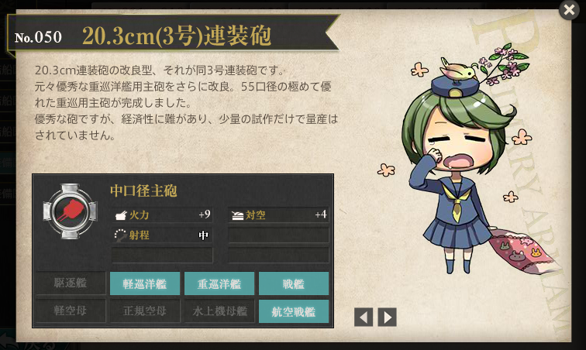Click the range (射程) stat icon
Screen dimensions: 586x350
pyautogui.click(x=120, y=235)
